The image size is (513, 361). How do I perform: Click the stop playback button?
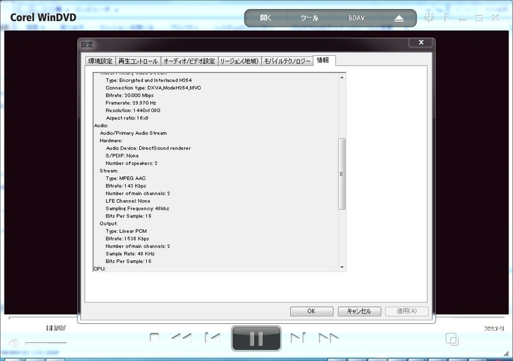click(155, 337)
